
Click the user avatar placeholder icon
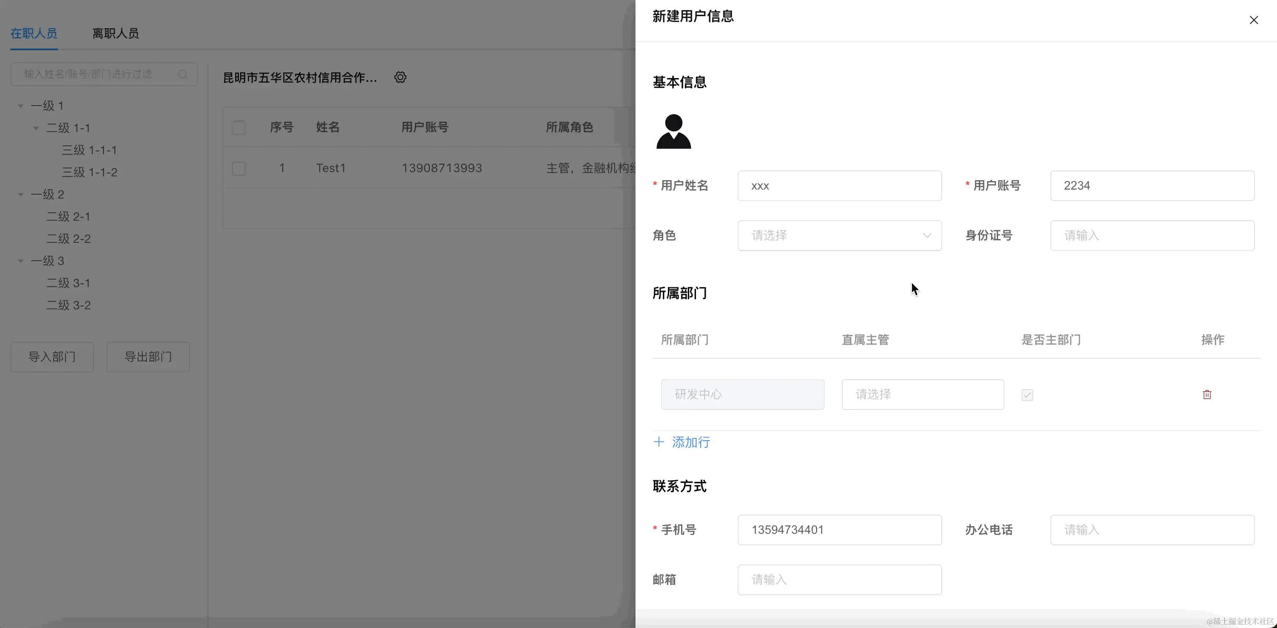pyautogui.click(x=673, y=131)
